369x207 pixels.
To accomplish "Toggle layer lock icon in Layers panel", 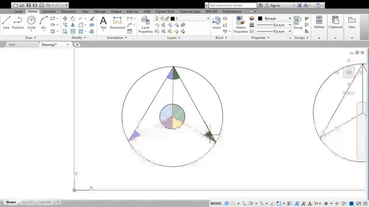I will pos(167,18).
